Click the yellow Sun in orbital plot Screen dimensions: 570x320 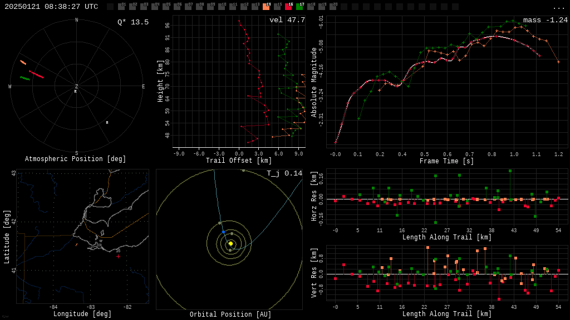[x=230, y=243]
